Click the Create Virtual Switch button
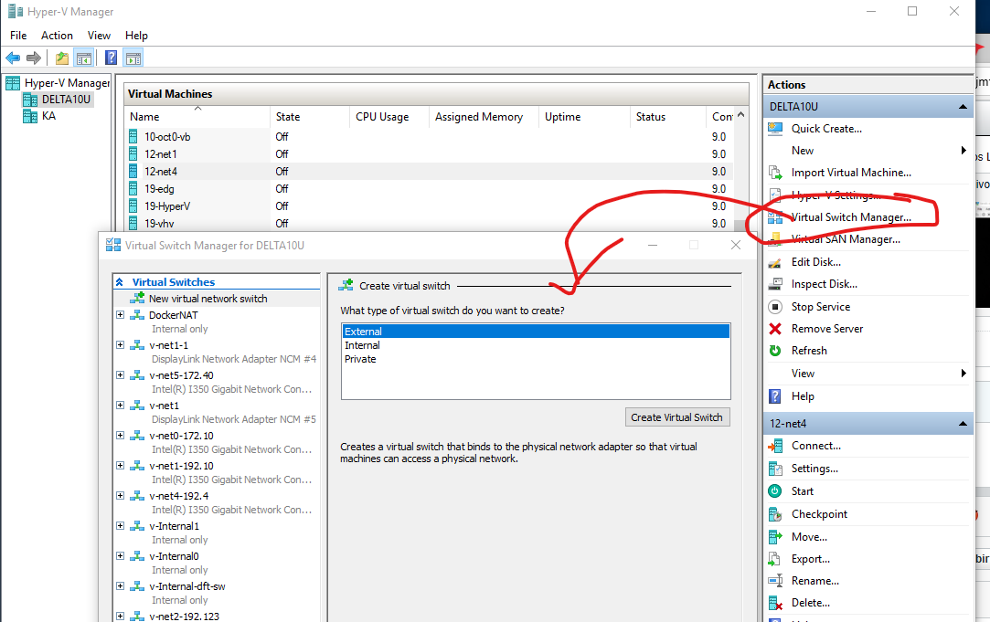 click(676, 417)
